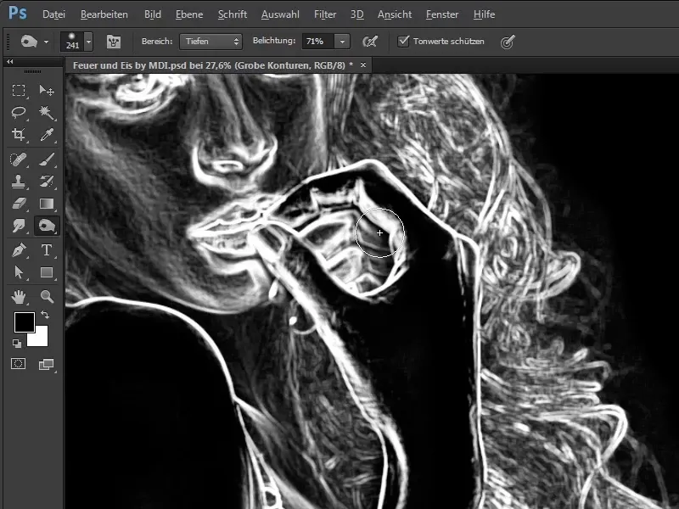The image size is (679, 509).
Task: Select the Path Selection tool
Action: tap(18, 272)
